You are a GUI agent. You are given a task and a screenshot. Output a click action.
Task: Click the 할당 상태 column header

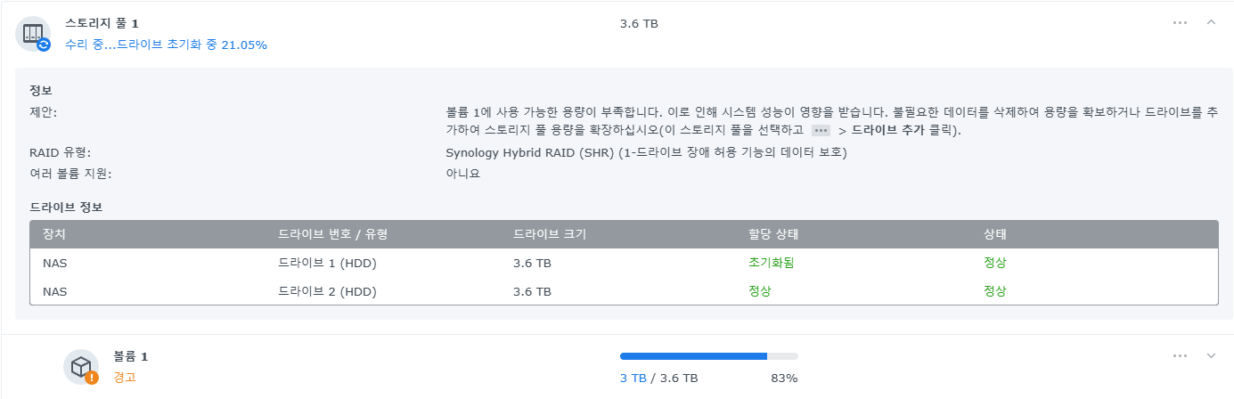point(773,234)
